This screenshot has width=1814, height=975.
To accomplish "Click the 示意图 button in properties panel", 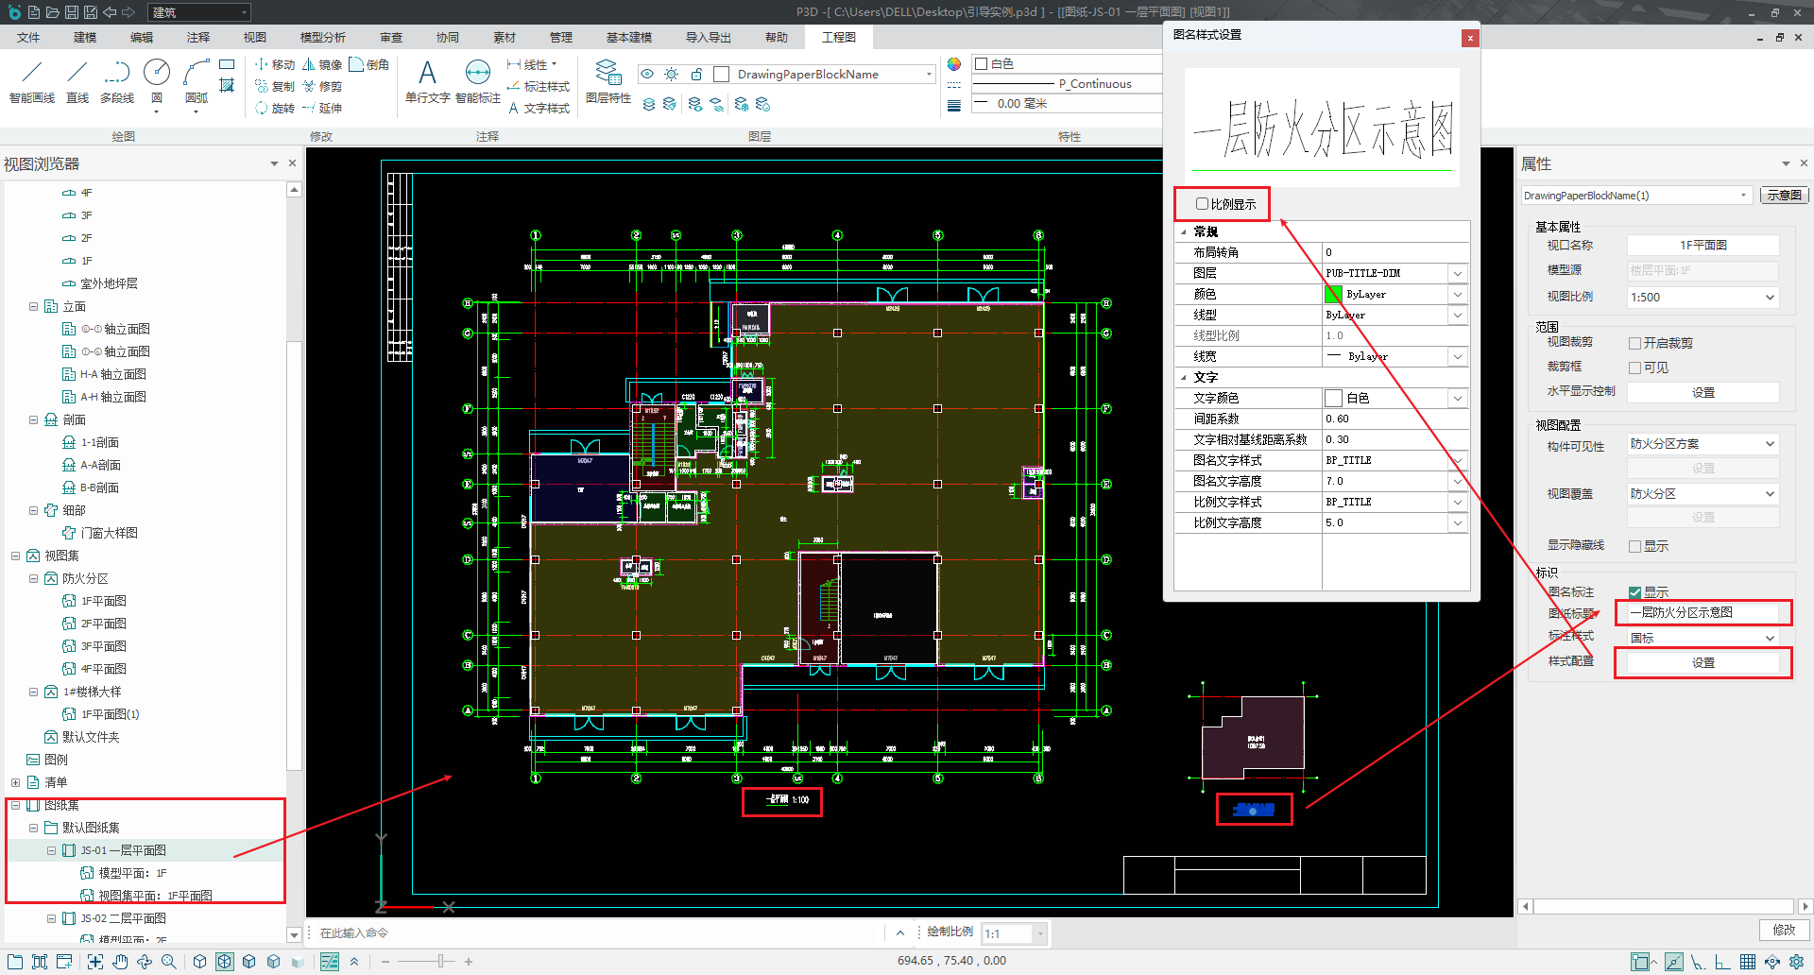I will [1784, 196].
